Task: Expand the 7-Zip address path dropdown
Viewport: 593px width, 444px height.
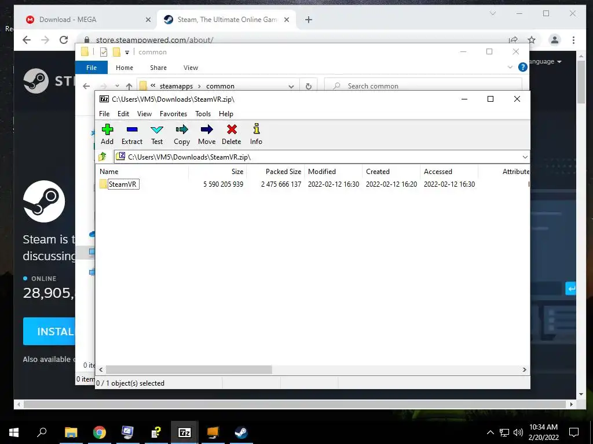Action: (525, 157)
